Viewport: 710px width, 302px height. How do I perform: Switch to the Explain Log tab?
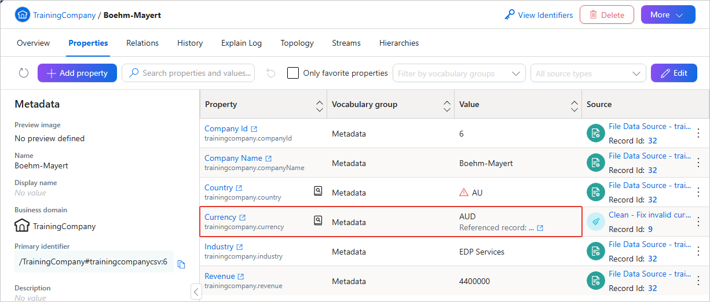[x=241, y=43]
